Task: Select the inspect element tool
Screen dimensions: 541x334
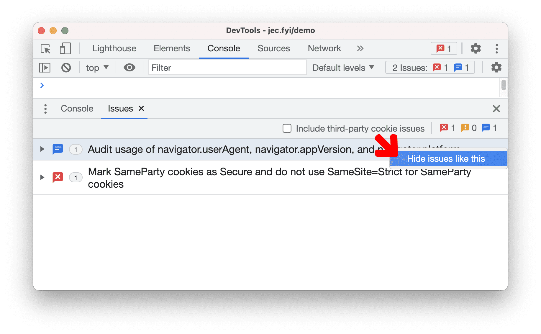Action: [x=45, y=49]
